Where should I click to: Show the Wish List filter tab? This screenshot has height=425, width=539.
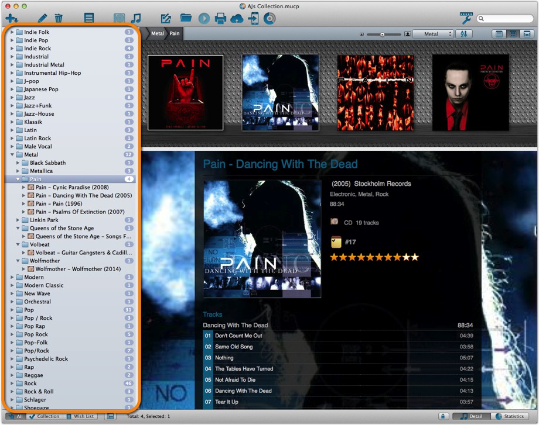tap(80, 416)
